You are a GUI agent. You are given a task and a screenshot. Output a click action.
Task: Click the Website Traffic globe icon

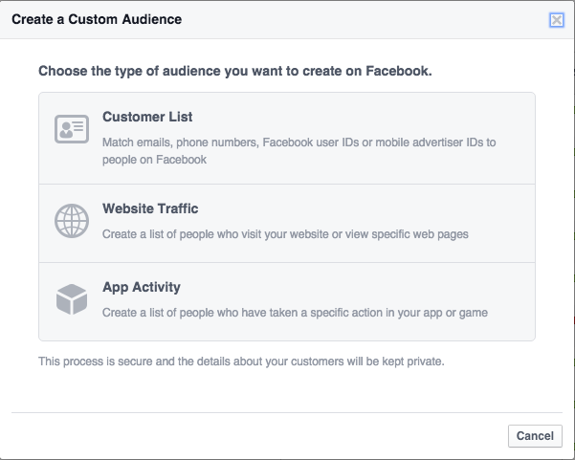click(x=72, y=221)
